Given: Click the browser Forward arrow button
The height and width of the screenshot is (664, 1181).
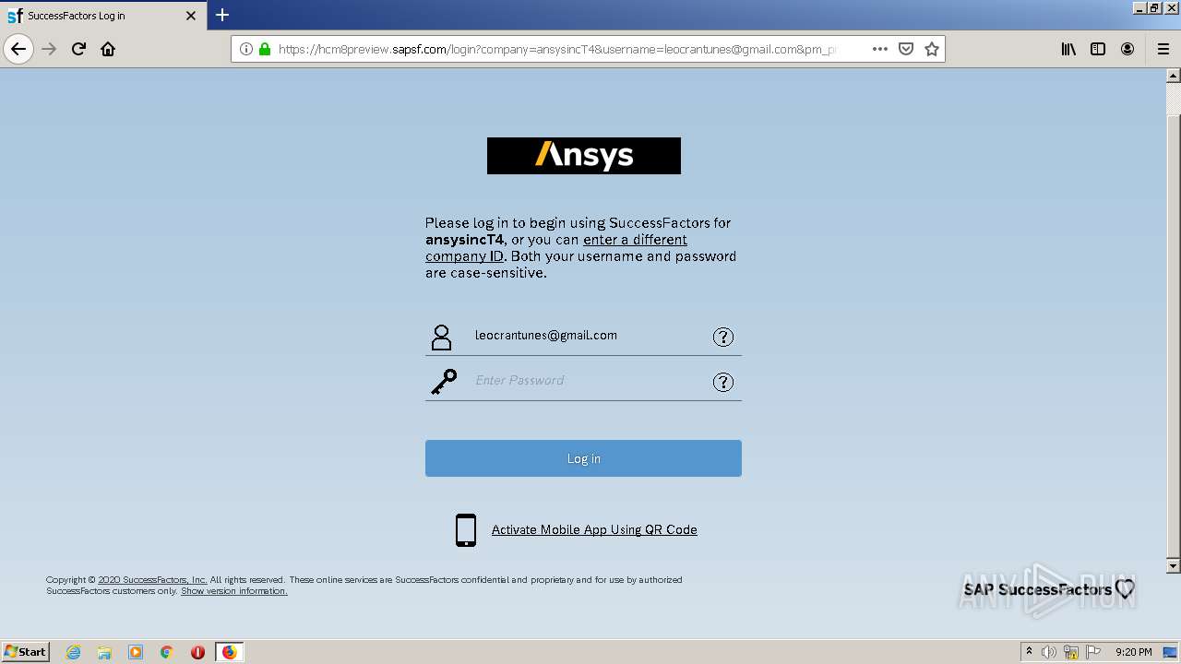Looking at the screenshot, I should coord(49,49).
